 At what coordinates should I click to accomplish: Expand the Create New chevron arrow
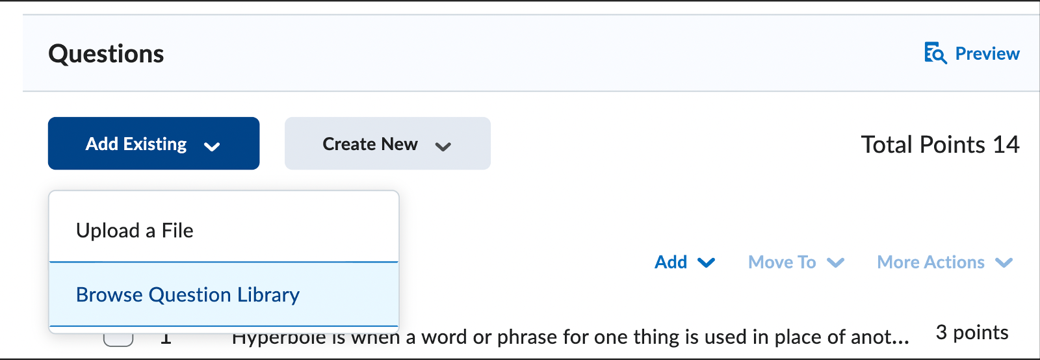tap(443, 146)
